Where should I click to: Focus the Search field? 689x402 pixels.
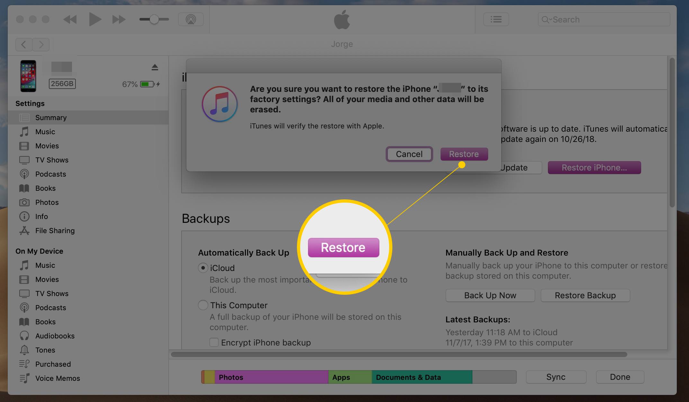(604, 20)
